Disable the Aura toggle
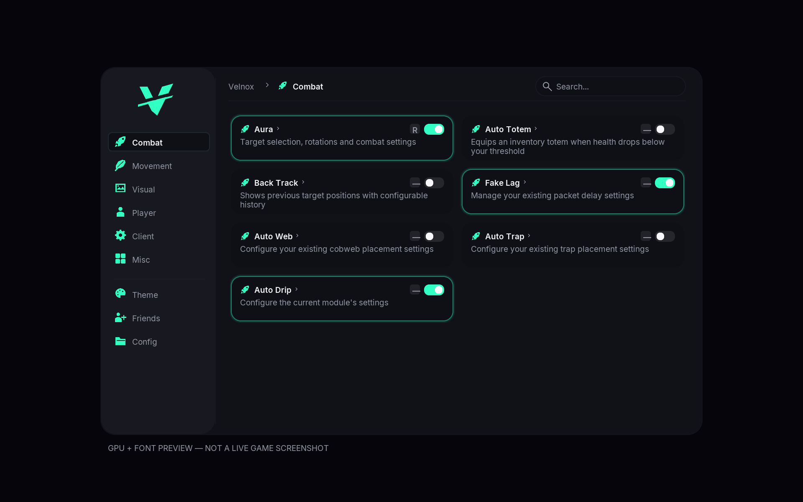The height and width of the screenshot is (502, 803). pyautogui.click(x=434, y=129)
